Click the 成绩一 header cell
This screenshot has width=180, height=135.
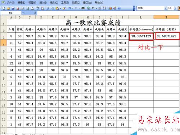[x=30, y=29]
